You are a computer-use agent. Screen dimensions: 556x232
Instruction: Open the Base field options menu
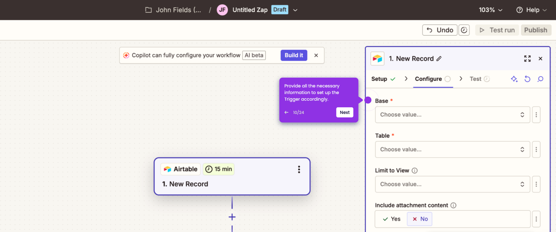click(536, 115)
